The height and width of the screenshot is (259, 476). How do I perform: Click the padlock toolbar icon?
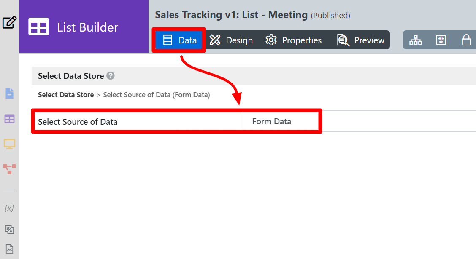point(466,40)
